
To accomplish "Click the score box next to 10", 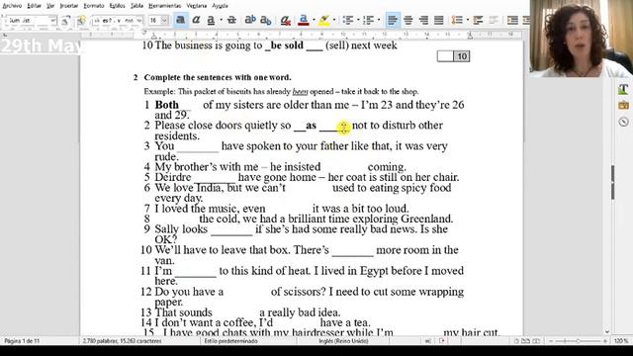I will [445, 56].
